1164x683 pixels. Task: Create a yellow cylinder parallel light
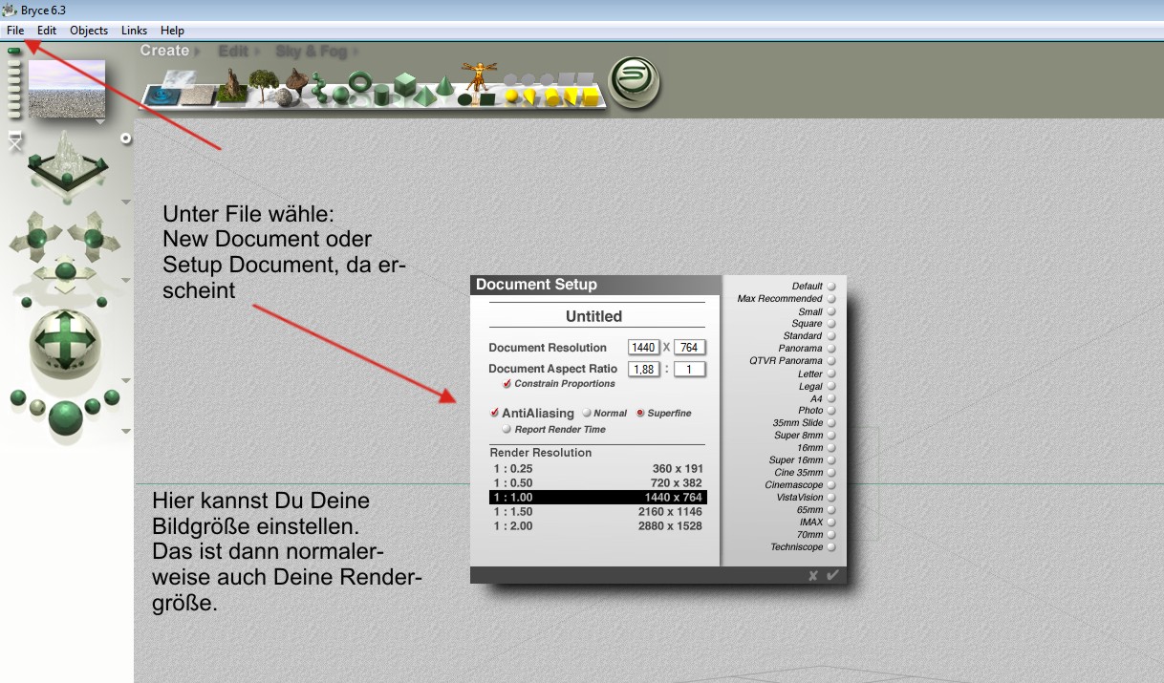coord(551,96)
